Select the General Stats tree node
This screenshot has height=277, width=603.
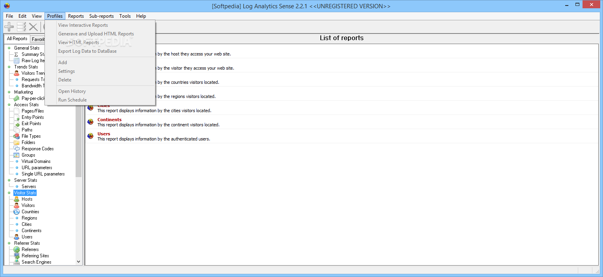pyautogui.click(x=27, y=48)
